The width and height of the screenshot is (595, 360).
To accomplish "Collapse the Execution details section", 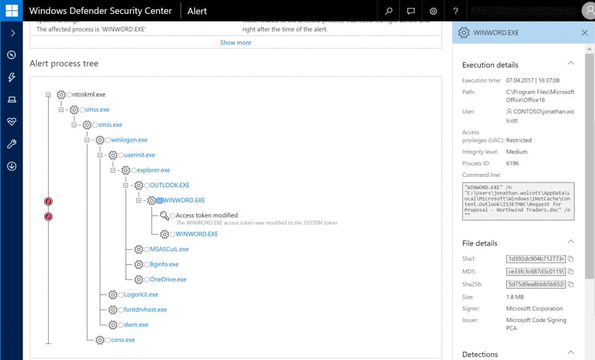I will [571, 63].
